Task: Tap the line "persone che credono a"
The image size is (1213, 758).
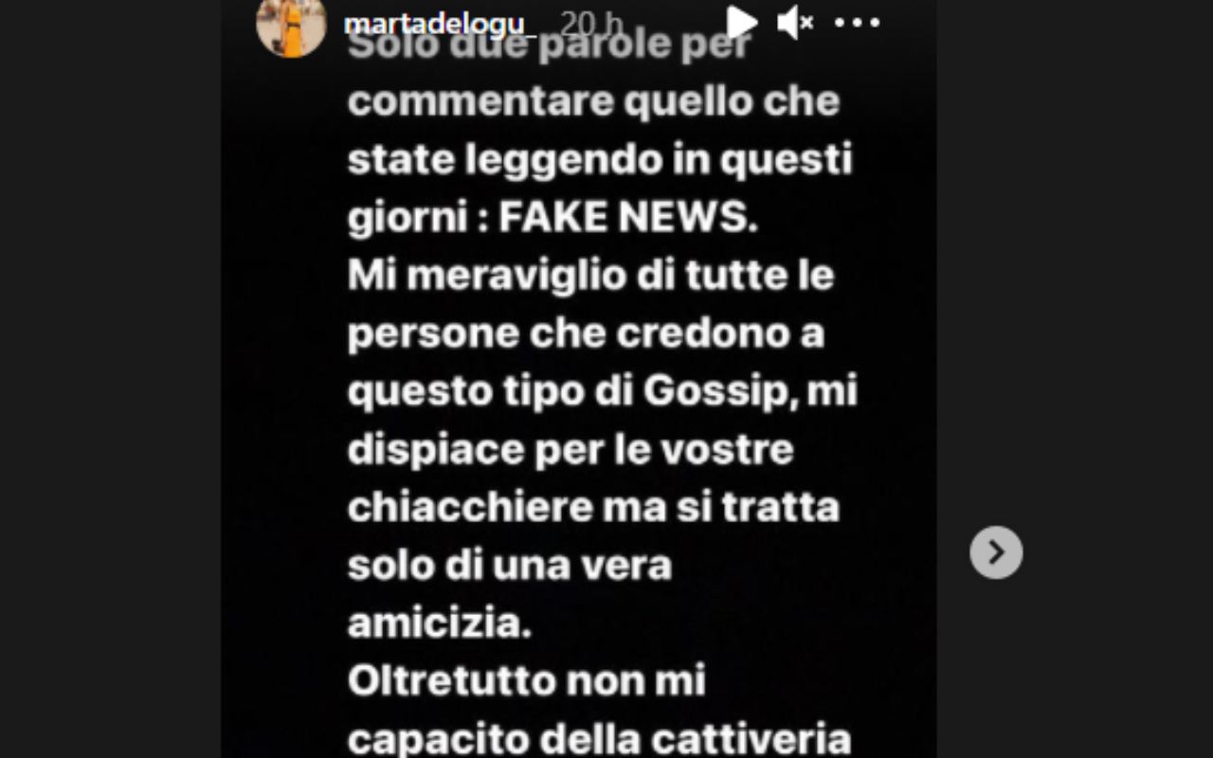Action: pyautogui.click(x=586, y=334)
